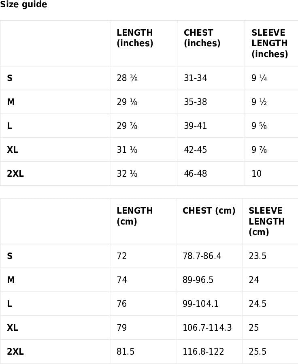Select the 81.5 length cell
Image resolution: width=298 pixels, height=364 pixels.
[x=126, y=352]
